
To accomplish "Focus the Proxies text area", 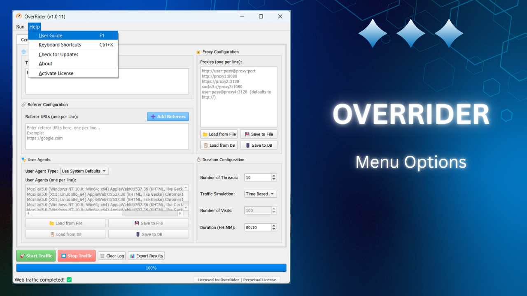I will click(x=239, y=97).
